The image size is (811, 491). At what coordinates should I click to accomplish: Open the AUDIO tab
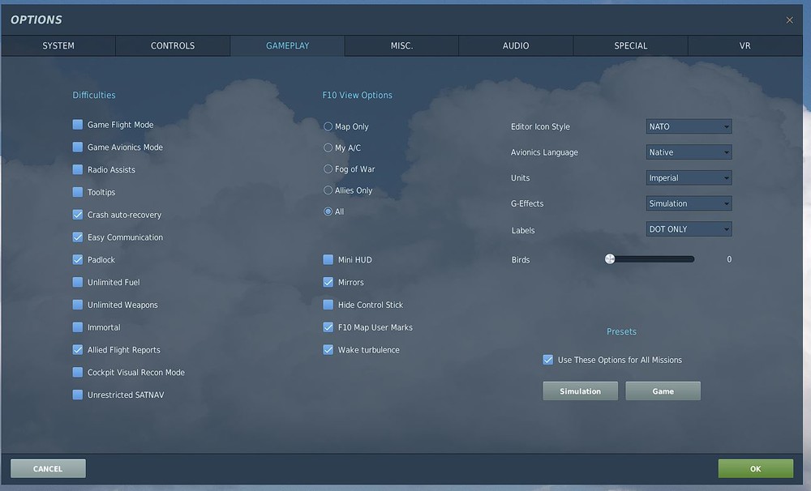pyautogui.click(x=516, y=45)
